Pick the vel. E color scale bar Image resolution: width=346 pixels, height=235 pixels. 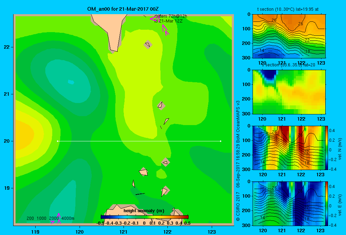click(327, 204)
